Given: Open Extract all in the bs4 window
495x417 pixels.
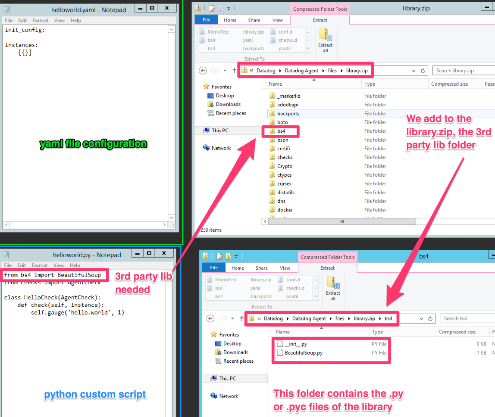Looking at the screenshot, I should point(333,288).
